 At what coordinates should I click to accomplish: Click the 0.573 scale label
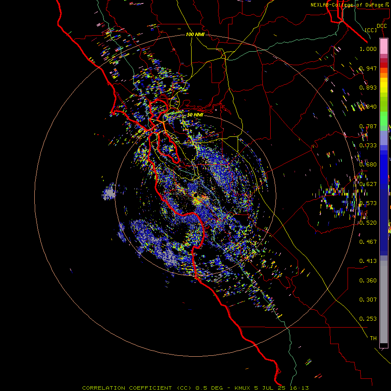[x=368, y=203]
